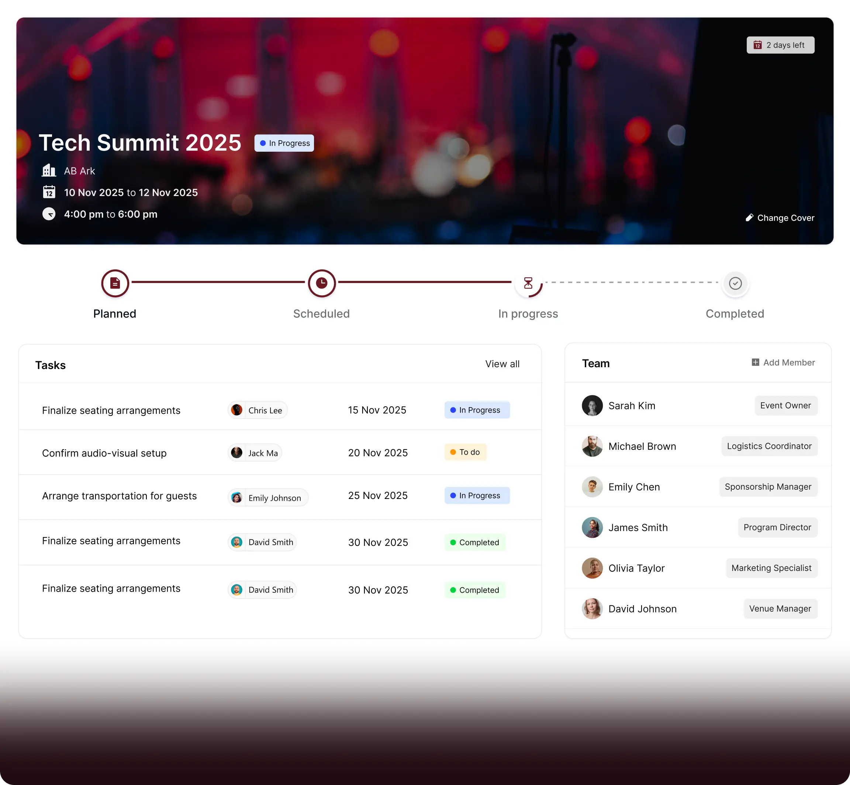
Task: Open Arrange transportation for guests task
Action: coord(119,496)
